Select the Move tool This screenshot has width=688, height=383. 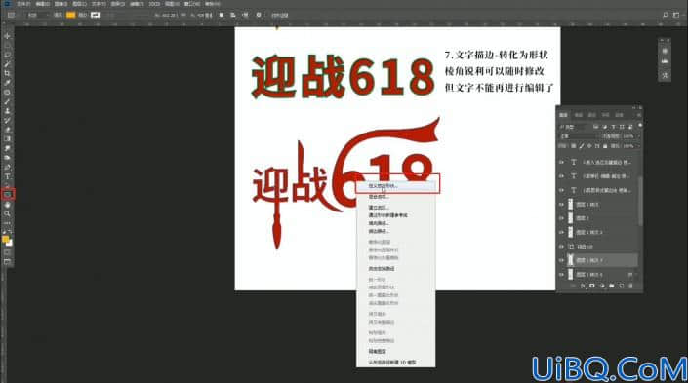7,36
